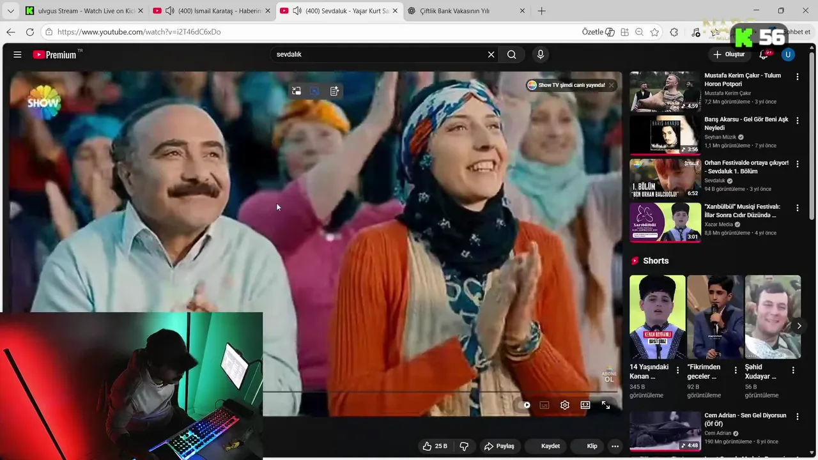Open the YouTube hamburger guide menu
818x460 pixels.
[17, 54]
